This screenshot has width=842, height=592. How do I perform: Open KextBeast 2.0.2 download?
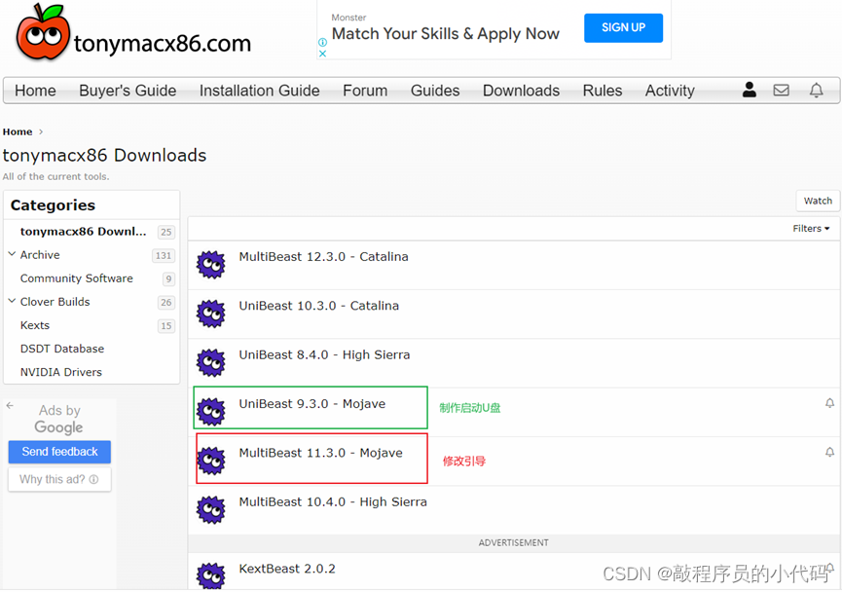(287, 569)
